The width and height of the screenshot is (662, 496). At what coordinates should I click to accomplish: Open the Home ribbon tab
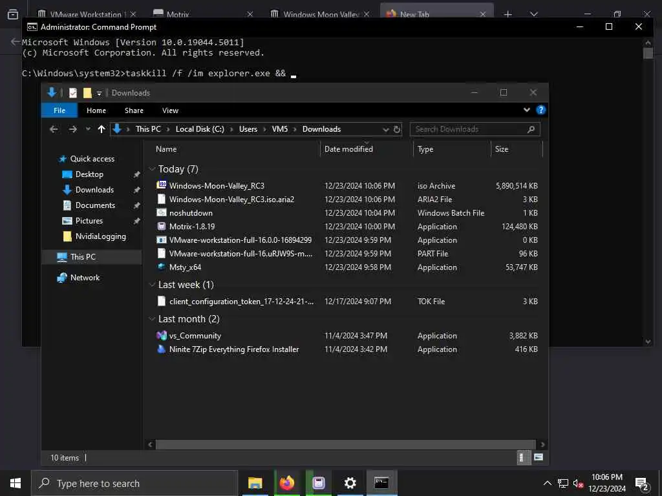coord(96,110)
